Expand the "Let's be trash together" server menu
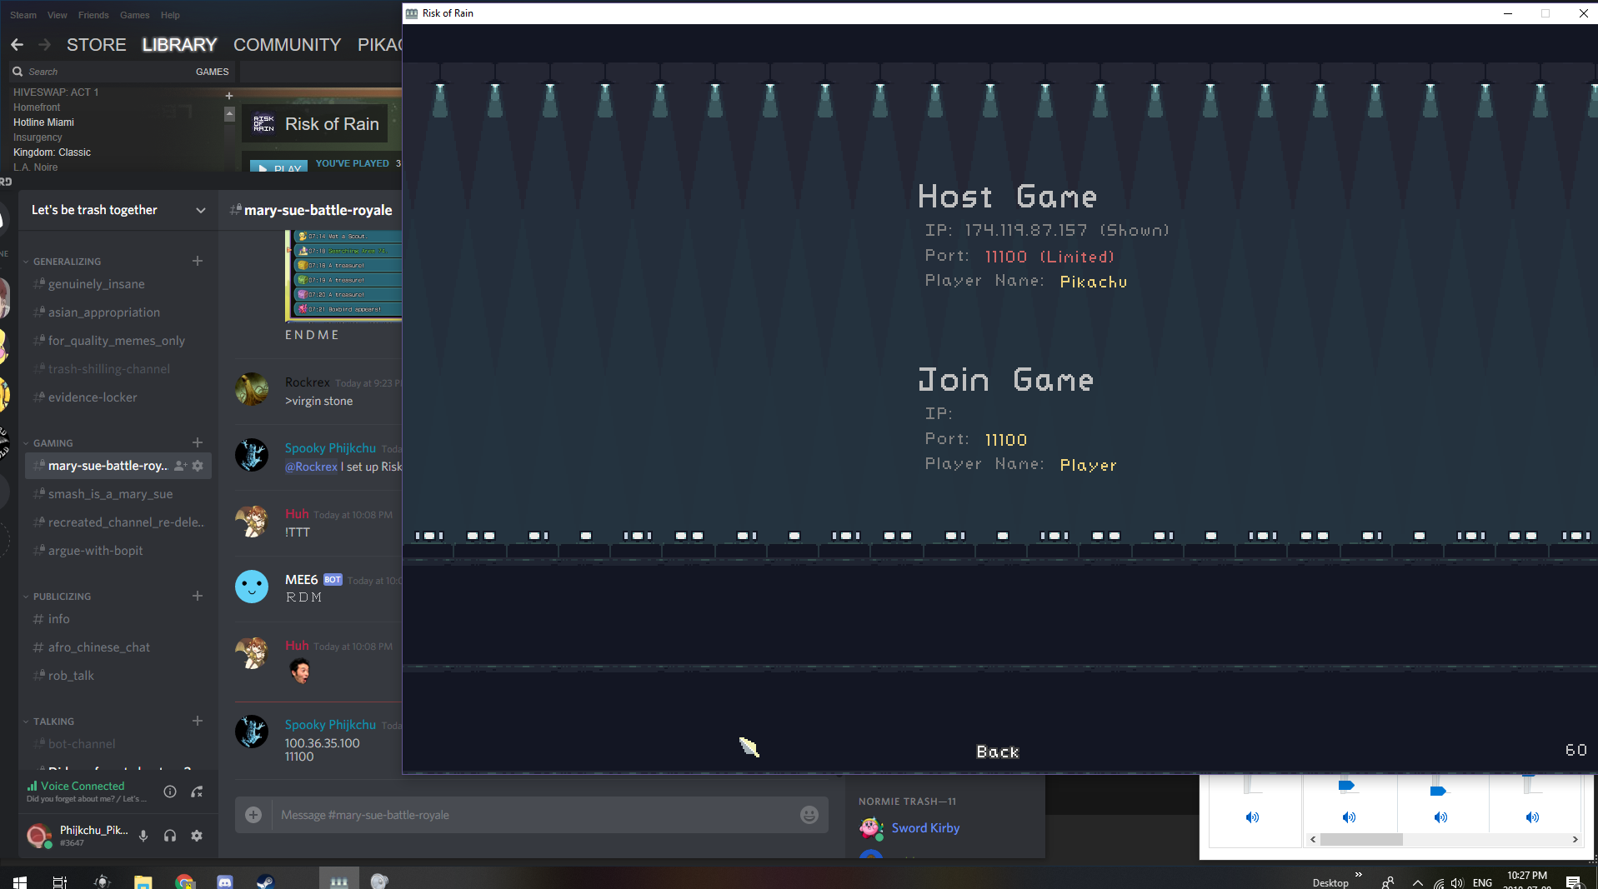The width and height of the screenshot is (1598, 889). pos(201,210)
